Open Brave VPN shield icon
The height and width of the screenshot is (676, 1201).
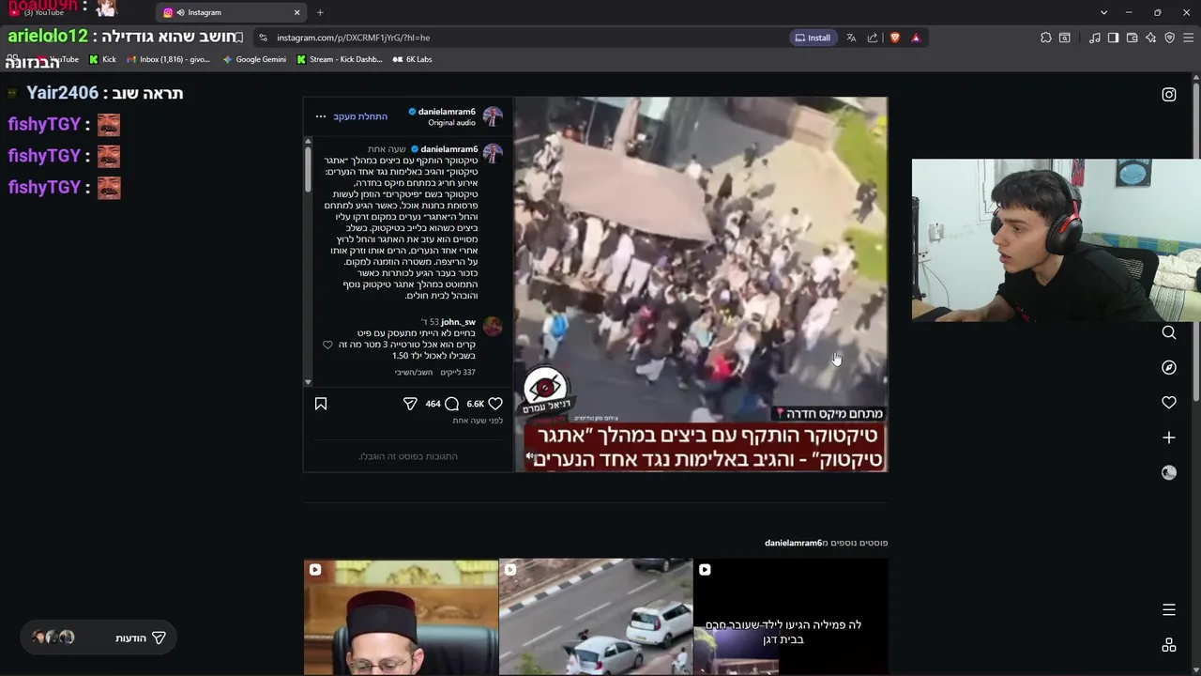coord(1170,38)
